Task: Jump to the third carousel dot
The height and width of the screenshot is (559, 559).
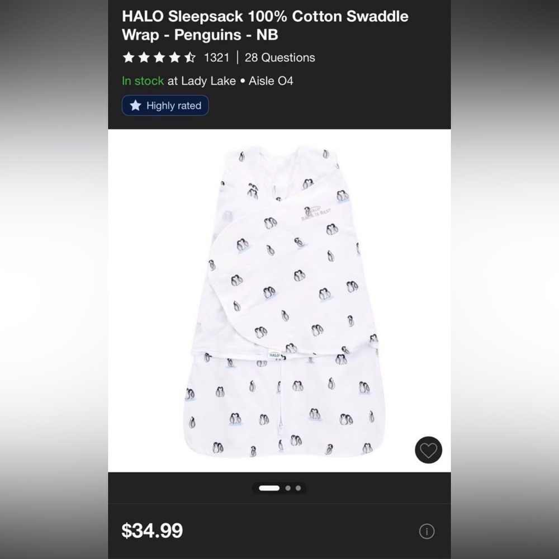Action: [x=299, y=488]
